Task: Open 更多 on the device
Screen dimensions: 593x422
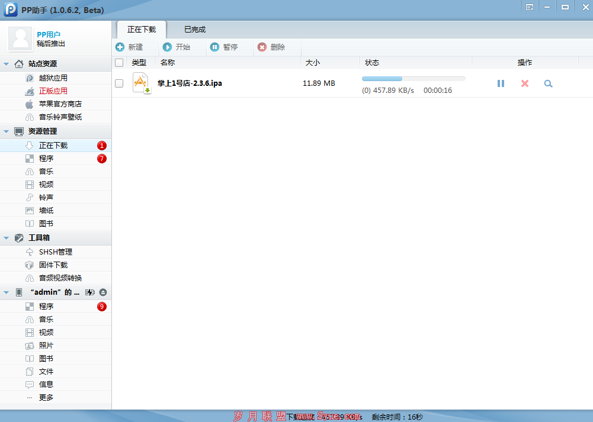Action: (56, 398)
